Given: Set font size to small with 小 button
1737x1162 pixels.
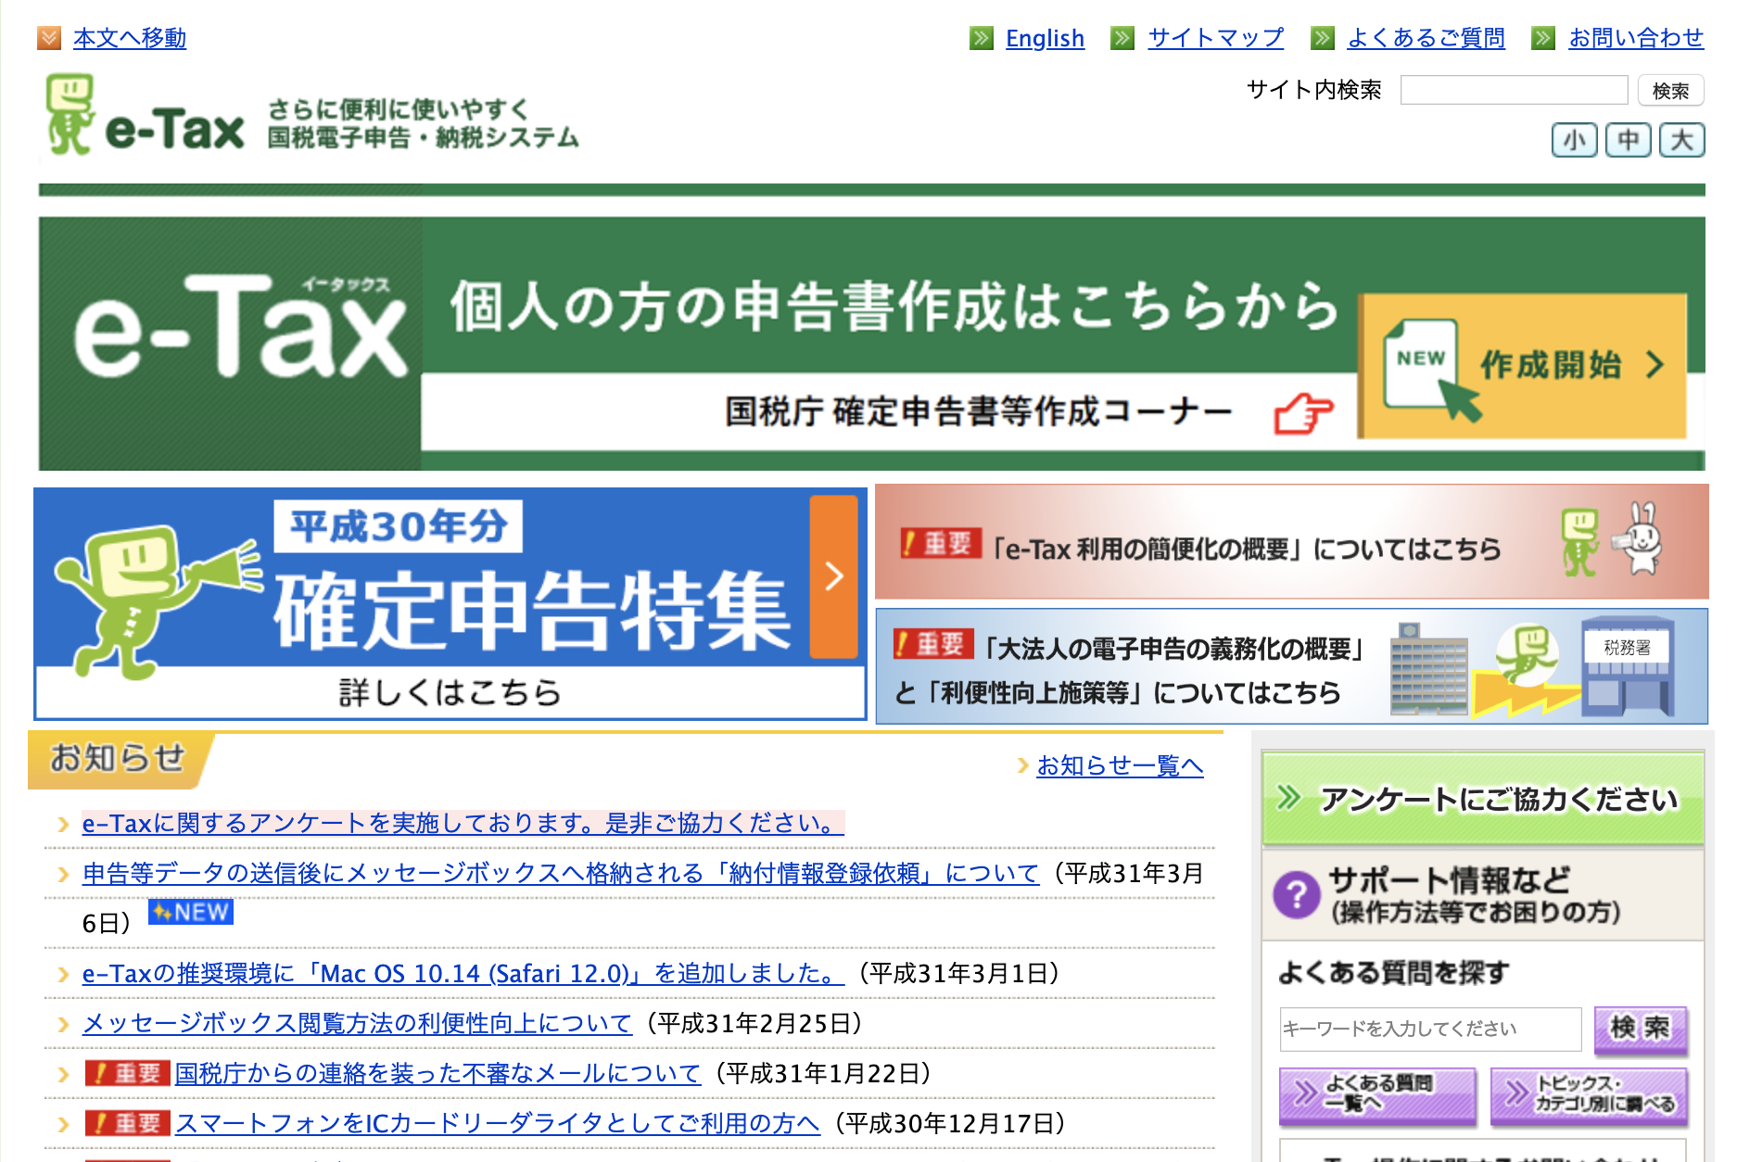Looking at the screenshot, I should coord(1575,140).
